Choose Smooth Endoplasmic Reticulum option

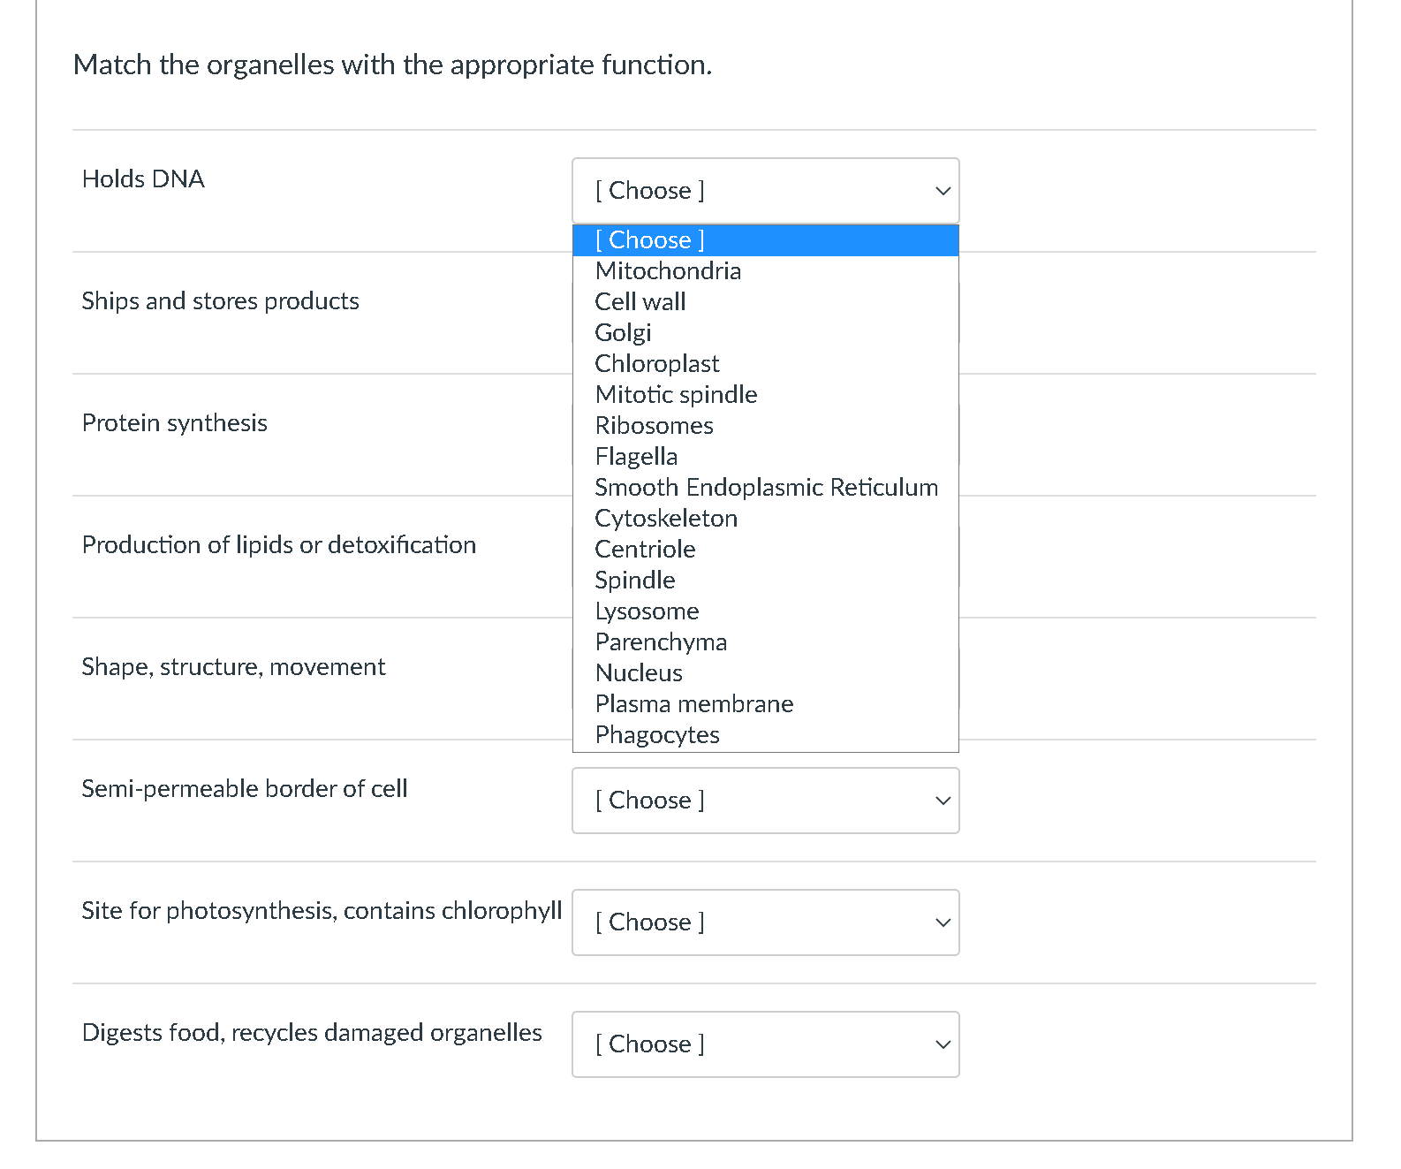click(765, 488)
